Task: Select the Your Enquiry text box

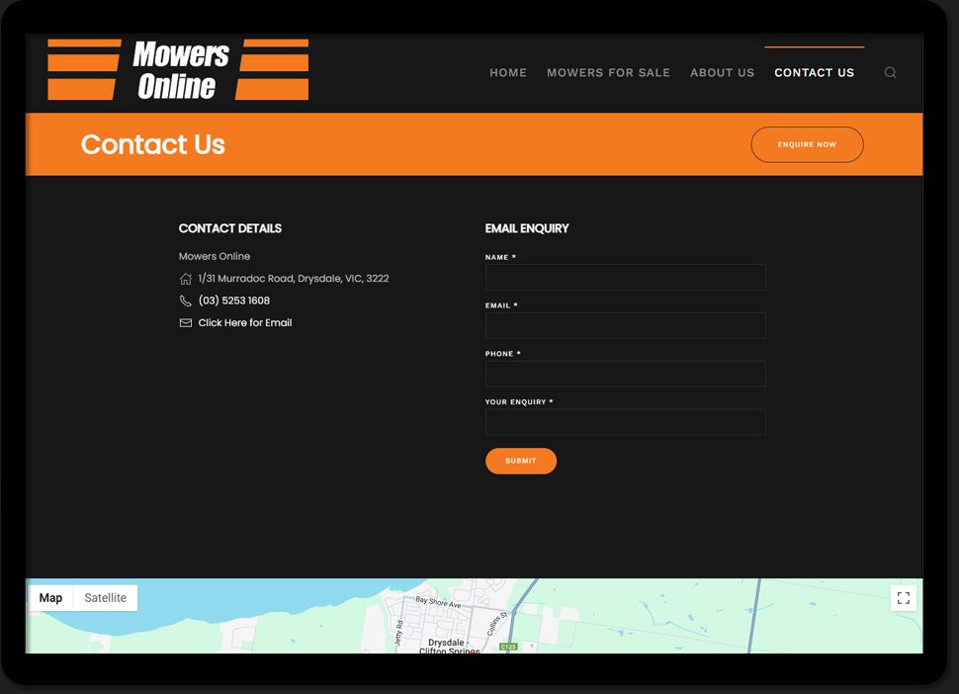Action: (625, 422)
